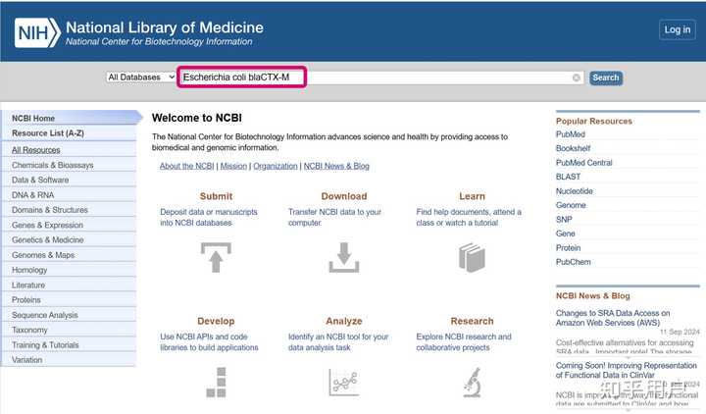The height and width of the screenshot is (414, 706).
Task: Select DNA & RNA sidebar item
Action: point(33,195)
